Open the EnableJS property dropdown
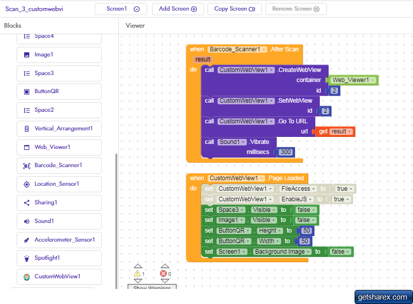Image resolution: width=413 pixels, height=304 pixels. [x=296, y=199]
